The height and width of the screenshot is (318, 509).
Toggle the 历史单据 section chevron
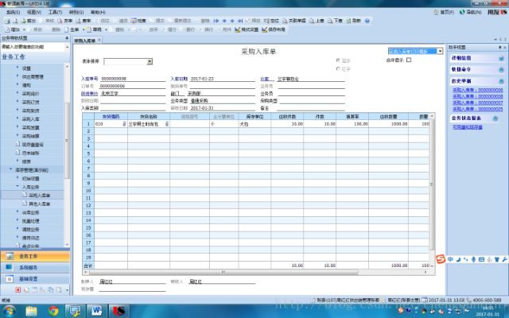click(501, 81)
